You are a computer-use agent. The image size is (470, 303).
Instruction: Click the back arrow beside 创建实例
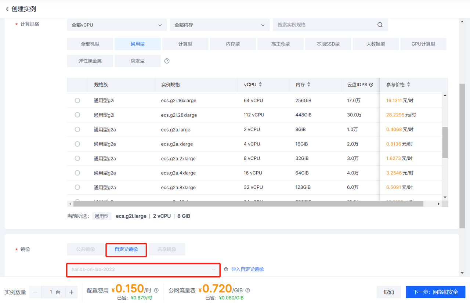7,9
